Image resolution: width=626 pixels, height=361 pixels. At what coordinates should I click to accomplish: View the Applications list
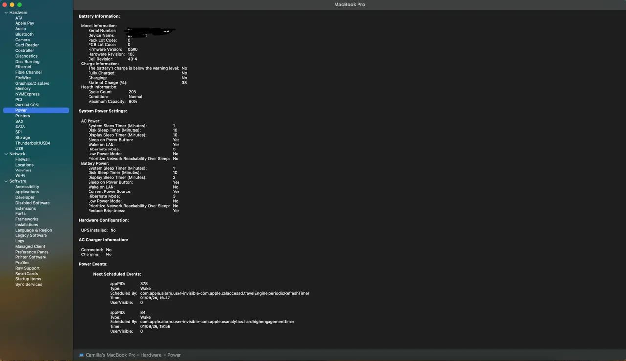(27, 192)
